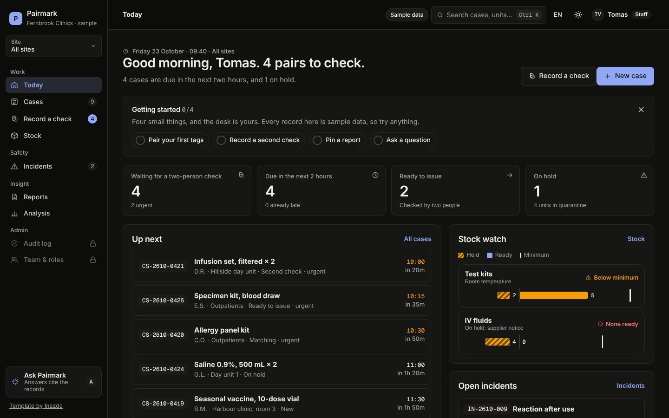Viewport: 669px width, 418px height.
Task: Open the Stock link in Stock watch
Action: point(636,239)
